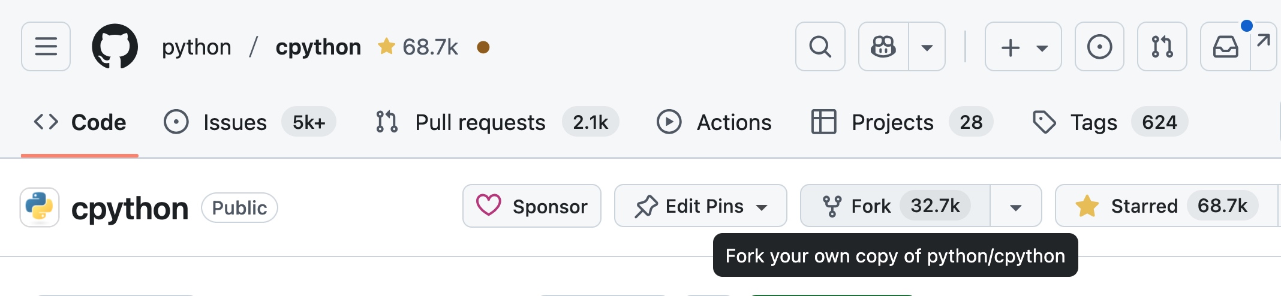
Task: Open Copilot chat icon
Action: [x=883, y=47]
